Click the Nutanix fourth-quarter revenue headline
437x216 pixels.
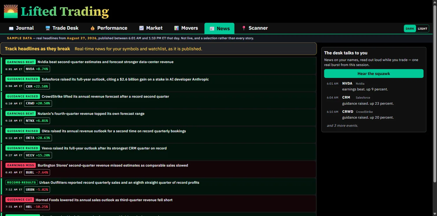[x=91, y=114]
